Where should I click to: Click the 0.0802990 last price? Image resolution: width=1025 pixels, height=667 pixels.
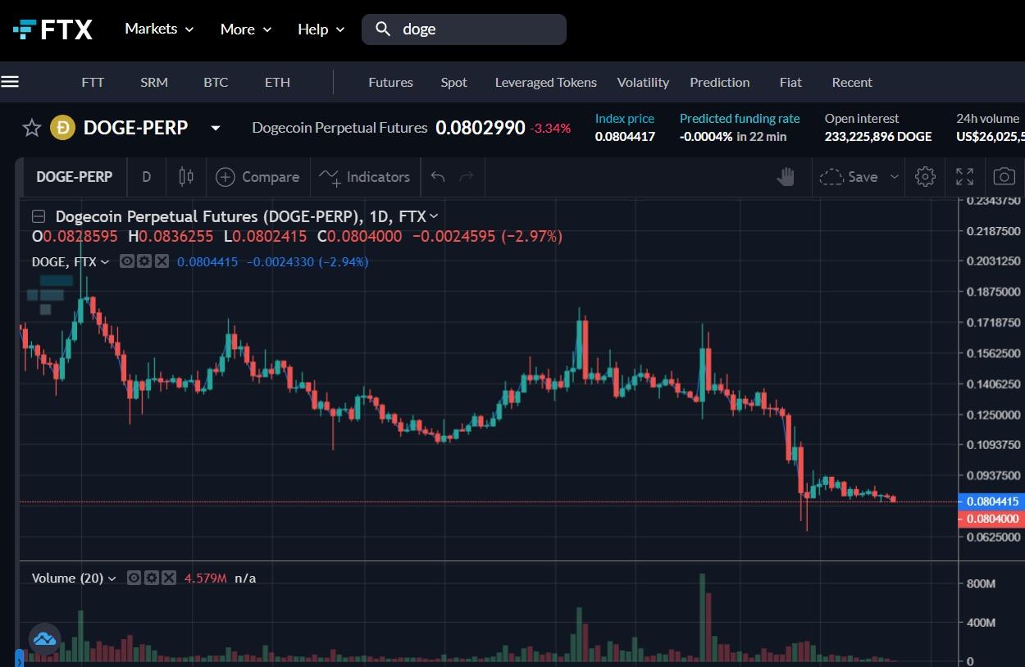480,128
